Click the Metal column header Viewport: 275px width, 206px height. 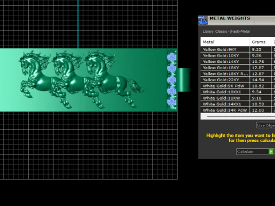tap(225, 42)
